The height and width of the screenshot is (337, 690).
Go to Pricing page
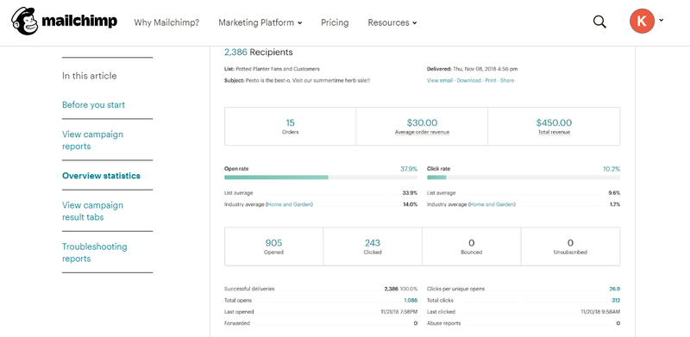click(x=335, y=22)
